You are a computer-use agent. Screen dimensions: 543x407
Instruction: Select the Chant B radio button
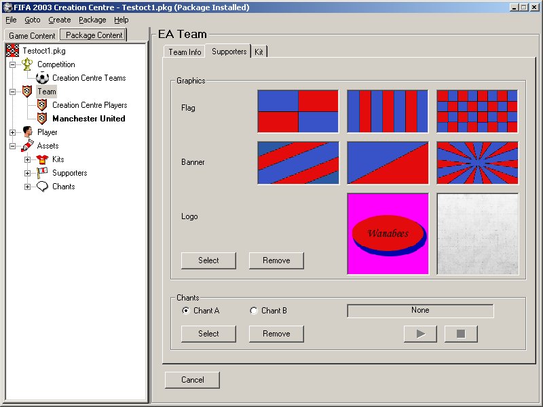point(253,311)
